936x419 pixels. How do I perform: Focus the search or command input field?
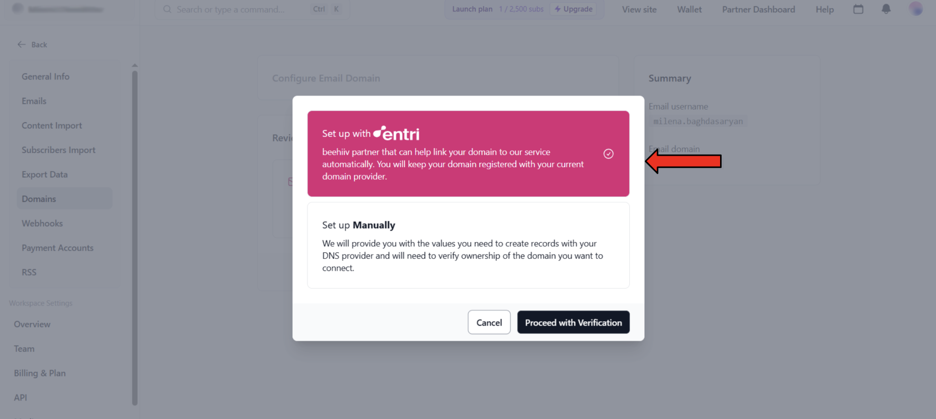click(x=252, y=9)
